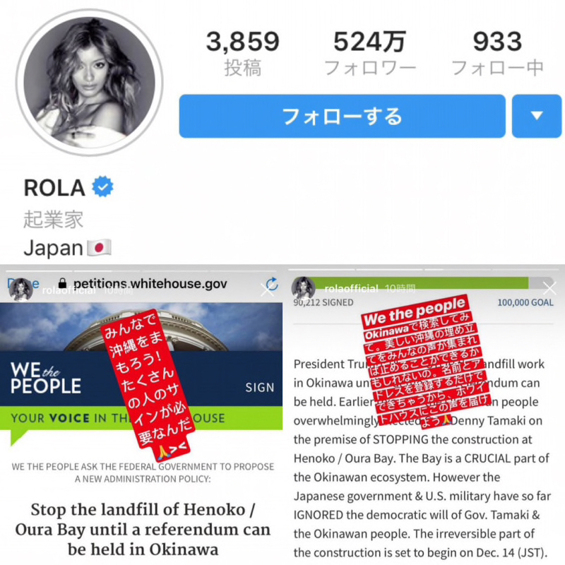The height and width of the screenshot is (565, 565).
Task: Click the We the People logo
Action: tap(46, 379)
